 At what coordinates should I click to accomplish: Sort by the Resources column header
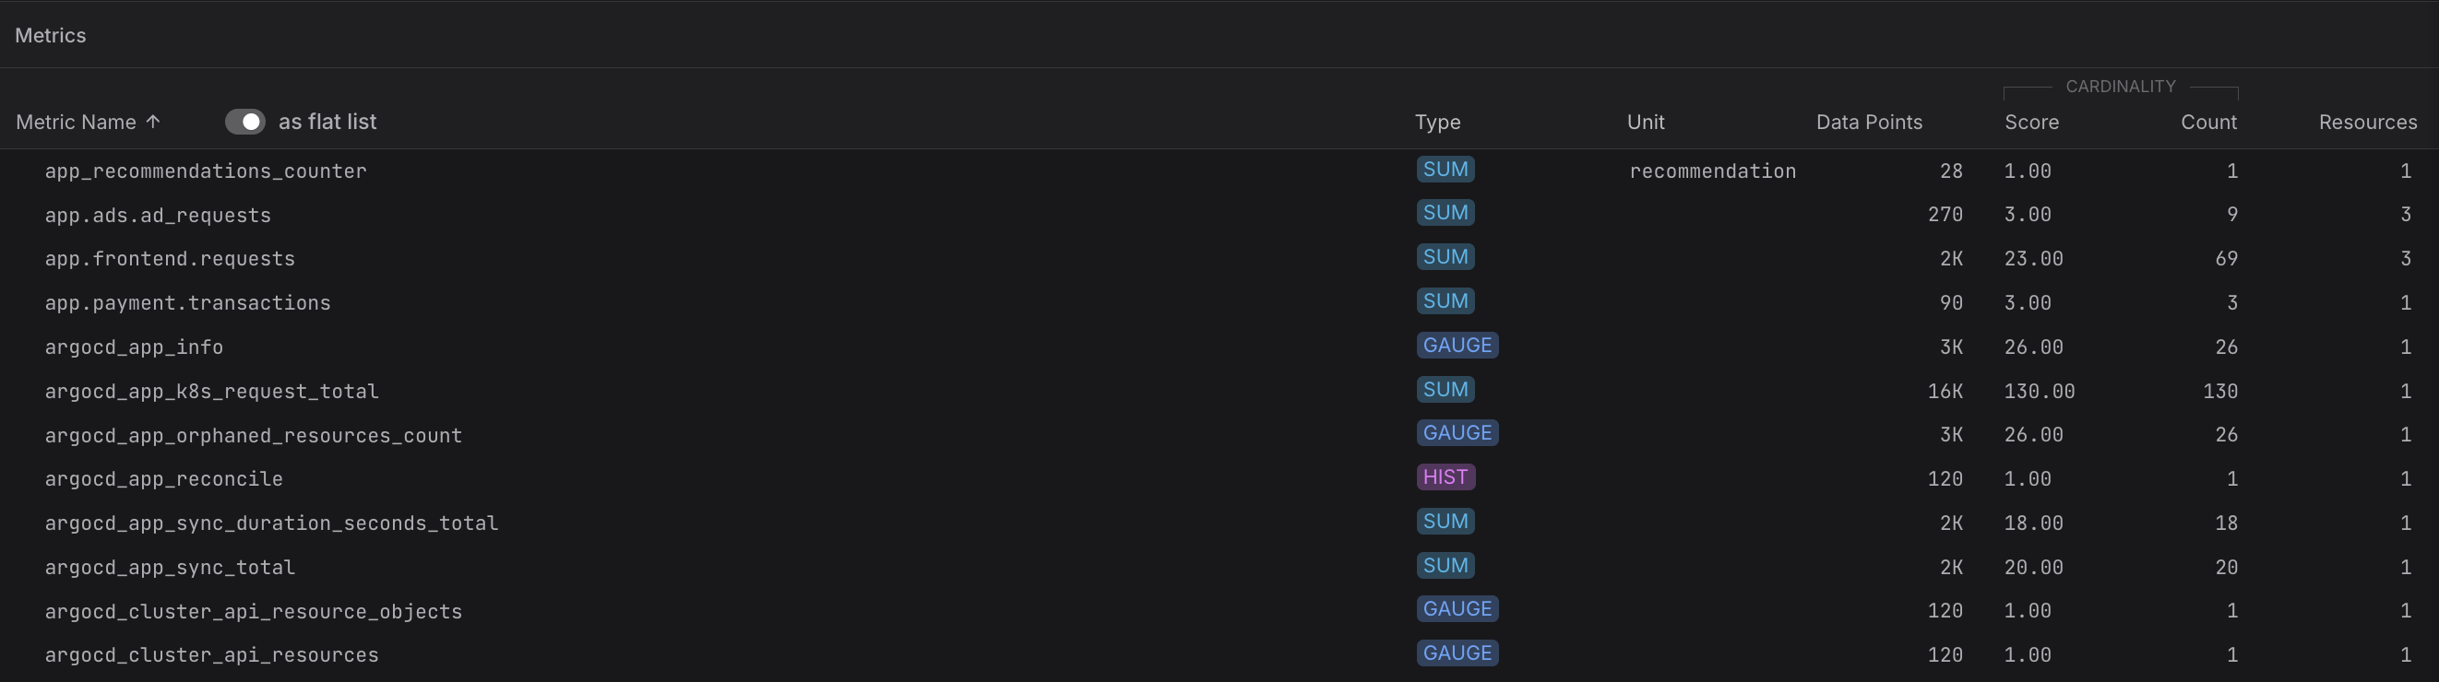click(2367, 122)
